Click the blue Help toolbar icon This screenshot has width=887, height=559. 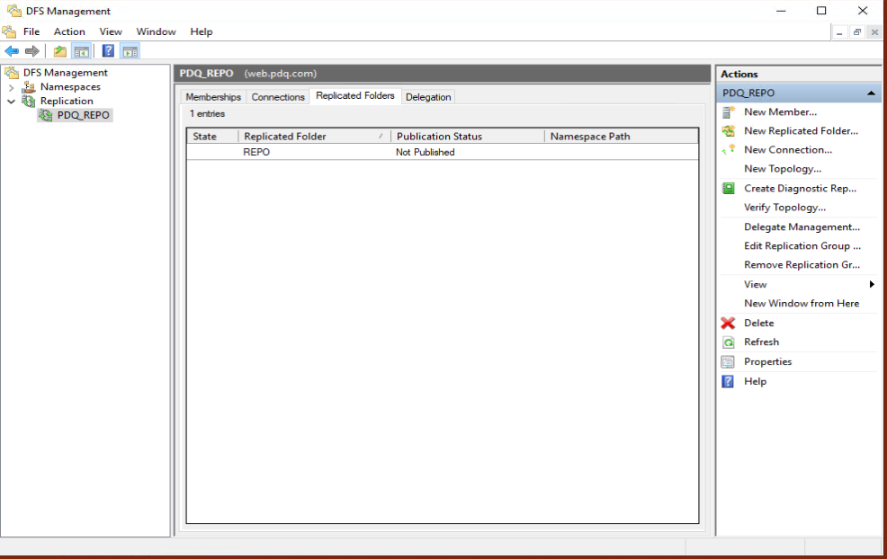(x=108, y=51)
